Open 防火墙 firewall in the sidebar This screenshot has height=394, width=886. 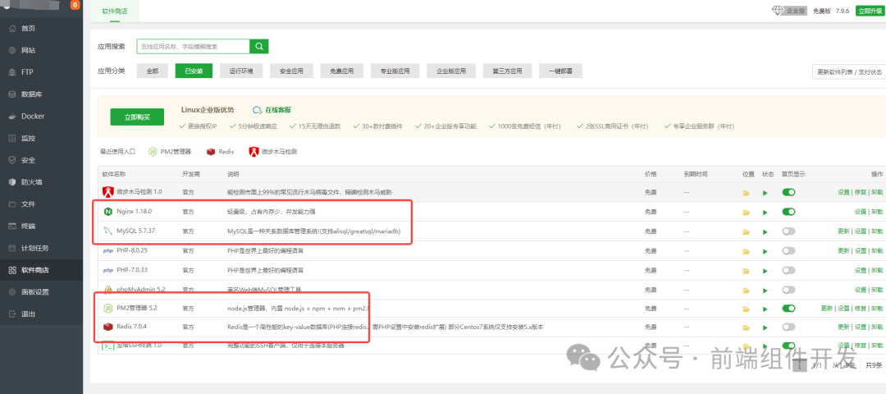32,182
